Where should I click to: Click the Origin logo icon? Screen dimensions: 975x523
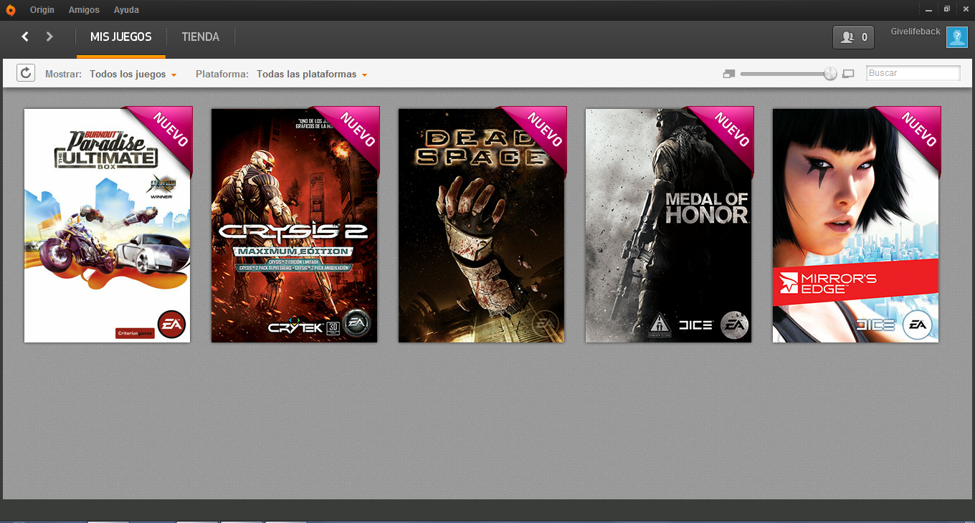pyautogui.click(x=11, y=10)
